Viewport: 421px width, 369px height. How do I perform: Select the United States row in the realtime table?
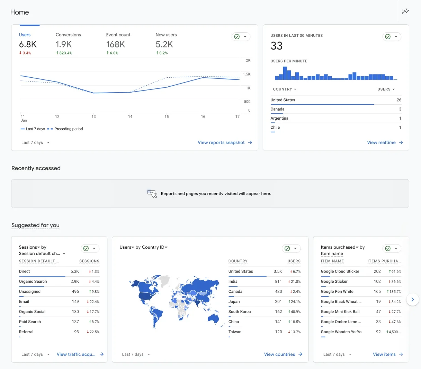[283, 100]
